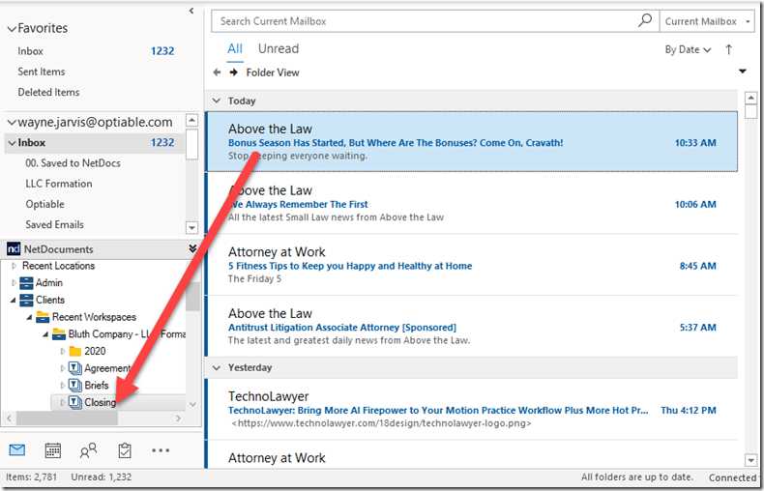This screenshot has width=764, height=491.
Task: Open the Antitrust Litigation Associate Attorney email
Action: pyautogui.click(x=472, y=326)
